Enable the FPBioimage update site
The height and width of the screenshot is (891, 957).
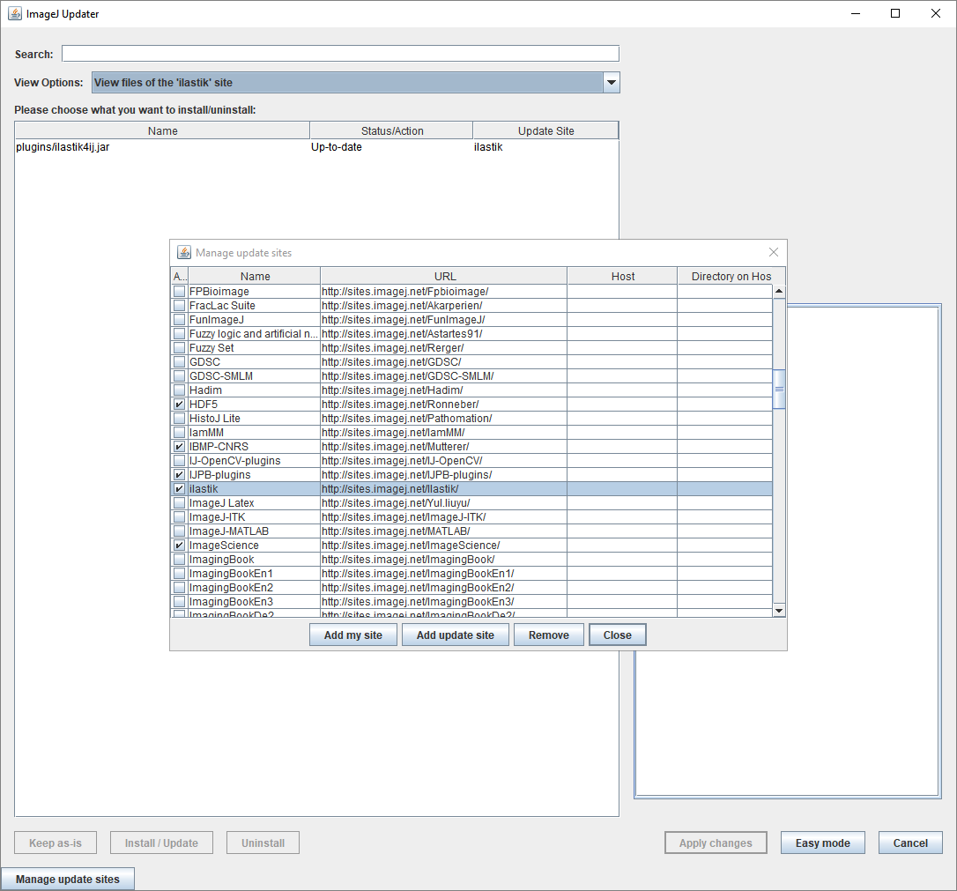click(179, 291)
